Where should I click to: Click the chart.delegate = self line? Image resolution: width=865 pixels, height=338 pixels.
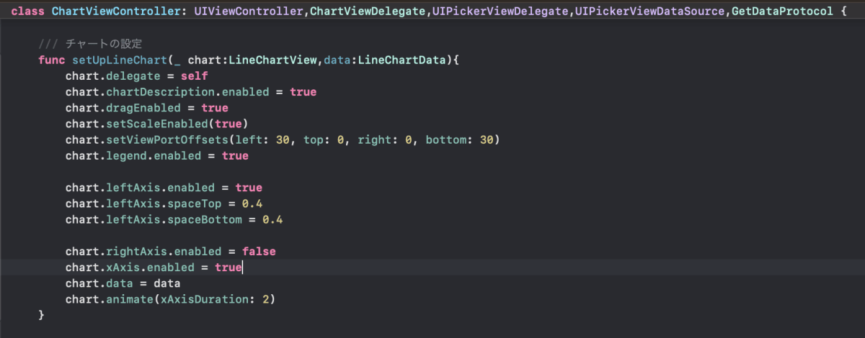point(137,76)
